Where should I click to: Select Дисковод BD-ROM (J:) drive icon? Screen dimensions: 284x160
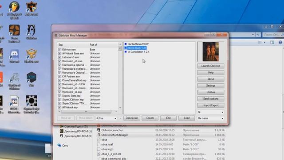[62, 131]
